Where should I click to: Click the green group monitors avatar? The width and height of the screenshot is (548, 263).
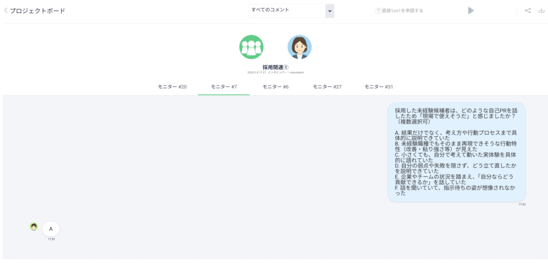pos(251,47)
